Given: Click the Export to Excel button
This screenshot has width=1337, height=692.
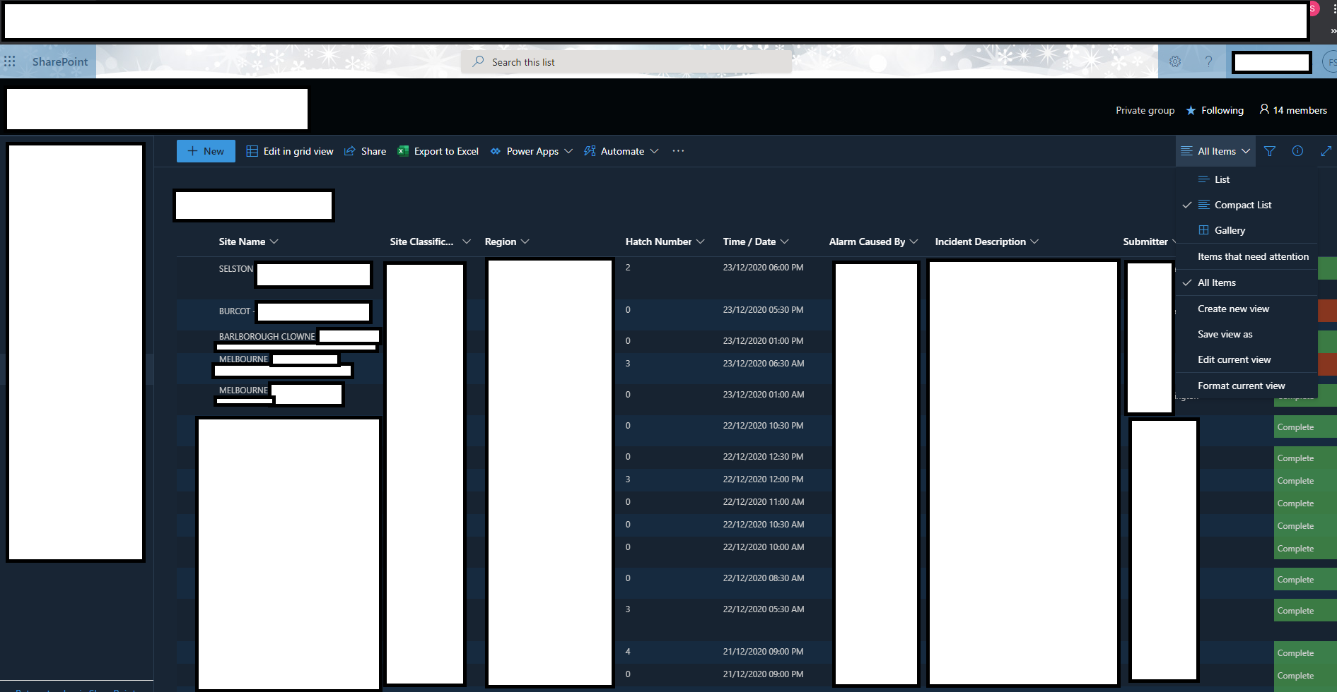Looking at the screenshot, I should (x=438, y=151).
